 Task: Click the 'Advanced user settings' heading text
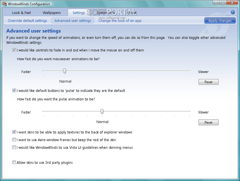pyautogui.click(x=34, y=31)
